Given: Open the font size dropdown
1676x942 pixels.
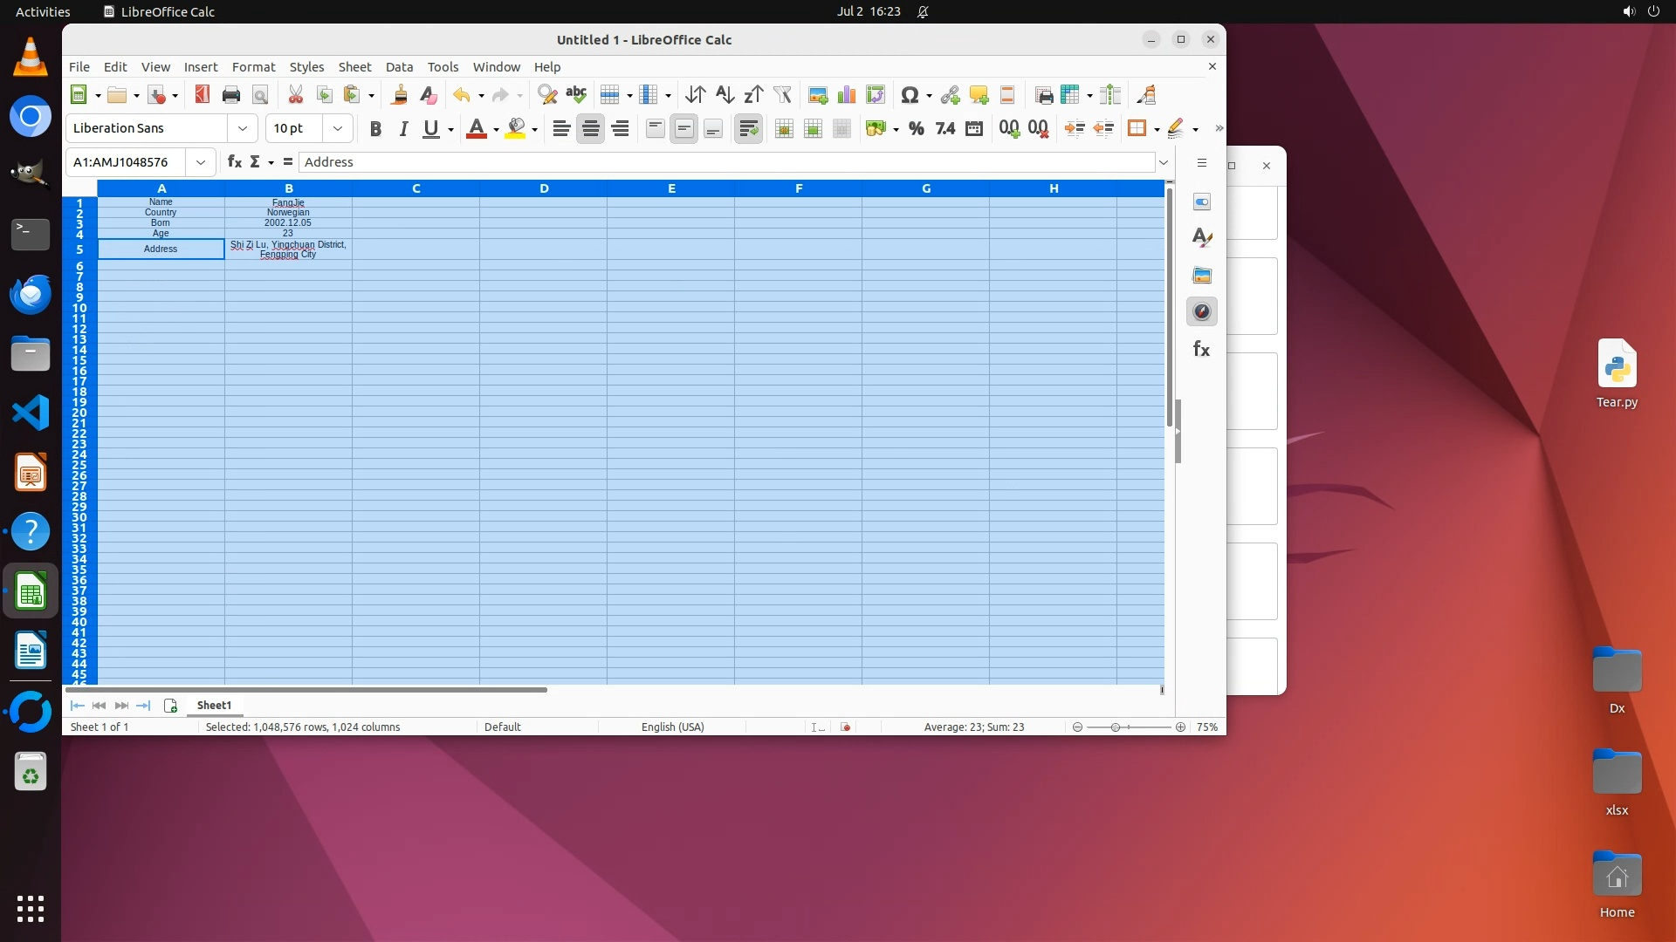Looking at the screenshot, I should 337,129.
